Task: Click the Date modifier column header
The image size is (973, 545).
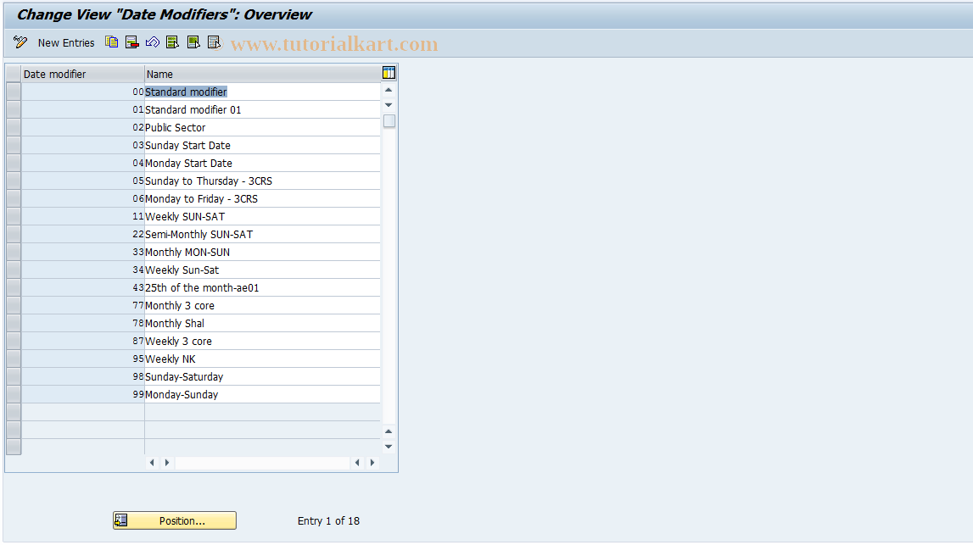Action: click(82, 74)
